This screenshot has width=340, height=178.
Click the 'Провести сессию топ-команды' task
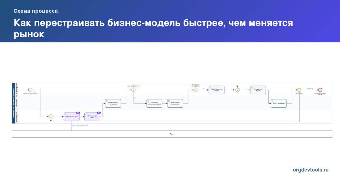[x=113, y=103]
